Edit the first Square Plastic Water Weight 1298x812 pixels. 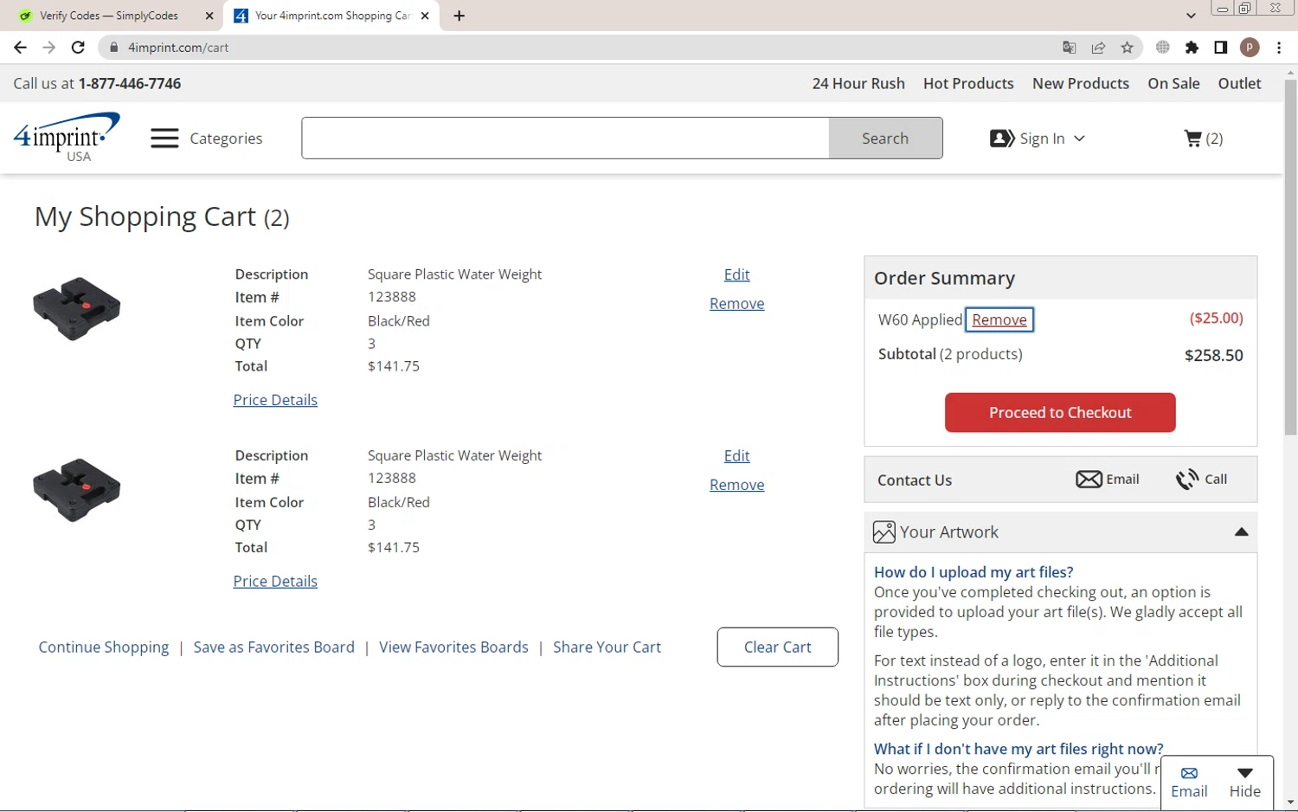click(736, 274)
